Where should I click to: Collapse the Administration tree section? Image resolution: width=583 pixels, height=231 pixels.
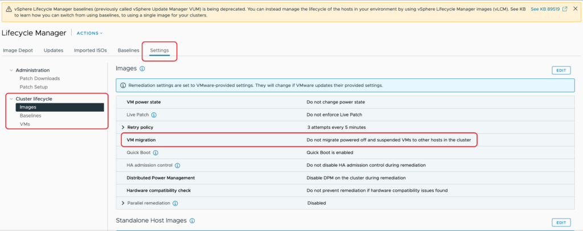point(10,70)
